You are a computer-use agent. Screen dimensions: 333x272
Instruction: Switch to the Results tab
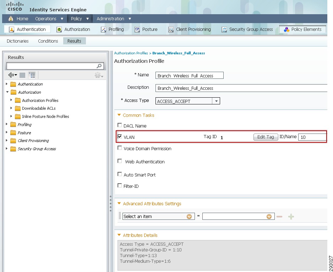pyautogui.click(x=74, y=41)
